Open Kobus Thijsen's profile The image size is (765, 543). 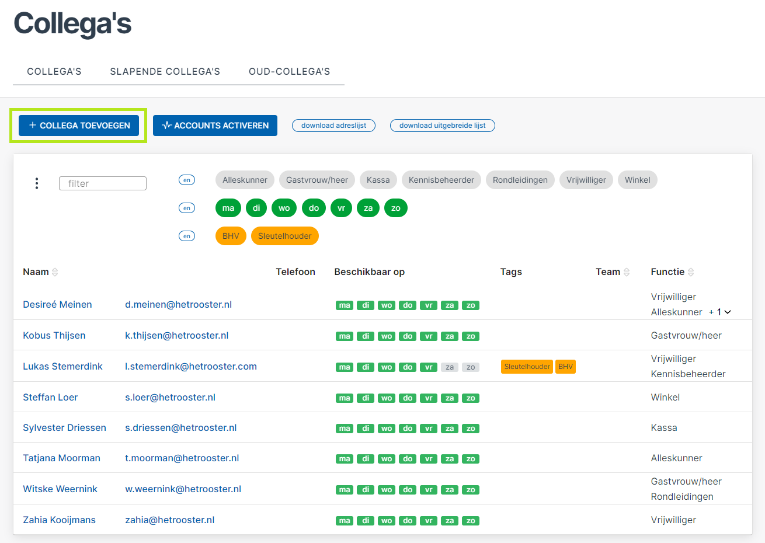(x=54, y=335)
